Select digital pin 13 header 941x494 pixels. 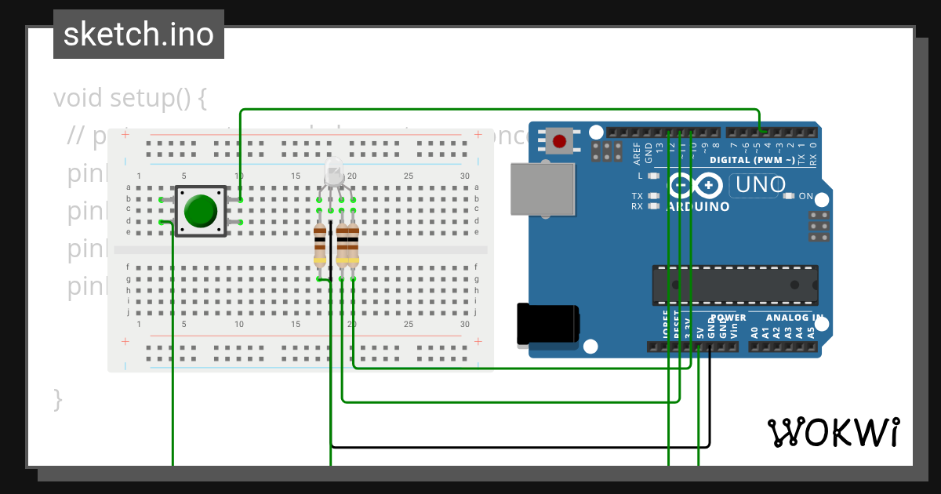pos(659,133)
